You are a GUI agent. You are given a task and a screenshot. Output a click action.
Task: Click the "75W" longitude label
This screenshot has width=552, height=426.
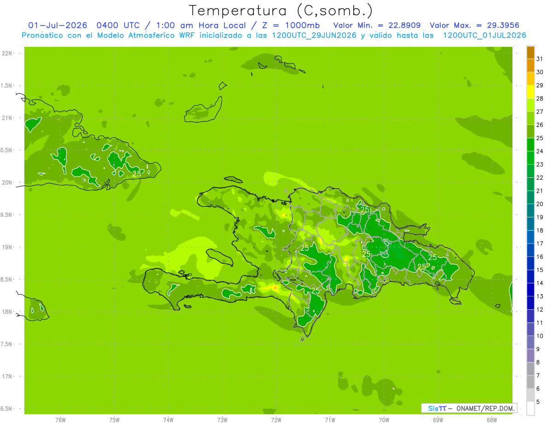tap(115, 420)
